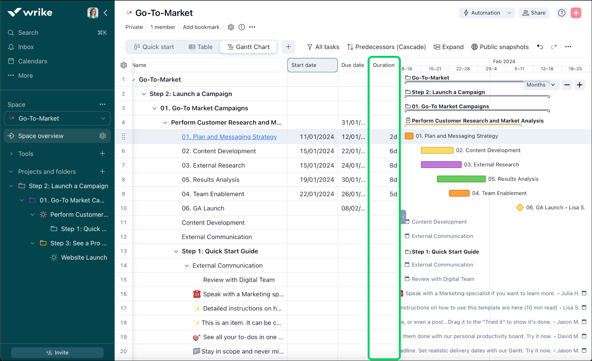
Task: Switch to the Table tab
Action: coord(201,47)
